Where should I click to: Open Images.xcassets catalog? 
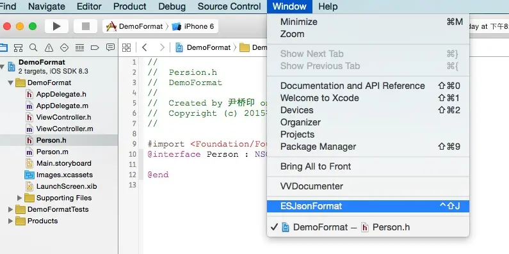pyautogui.click(x=59, y=175)
